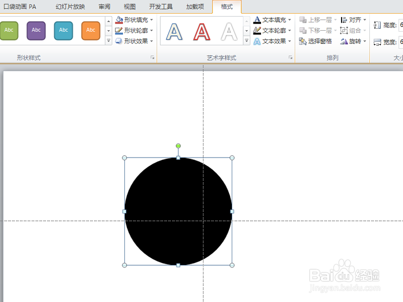The image size is (403, 302).
Task: Apply the purple Abc shape style
Action: tap(36, 31)
